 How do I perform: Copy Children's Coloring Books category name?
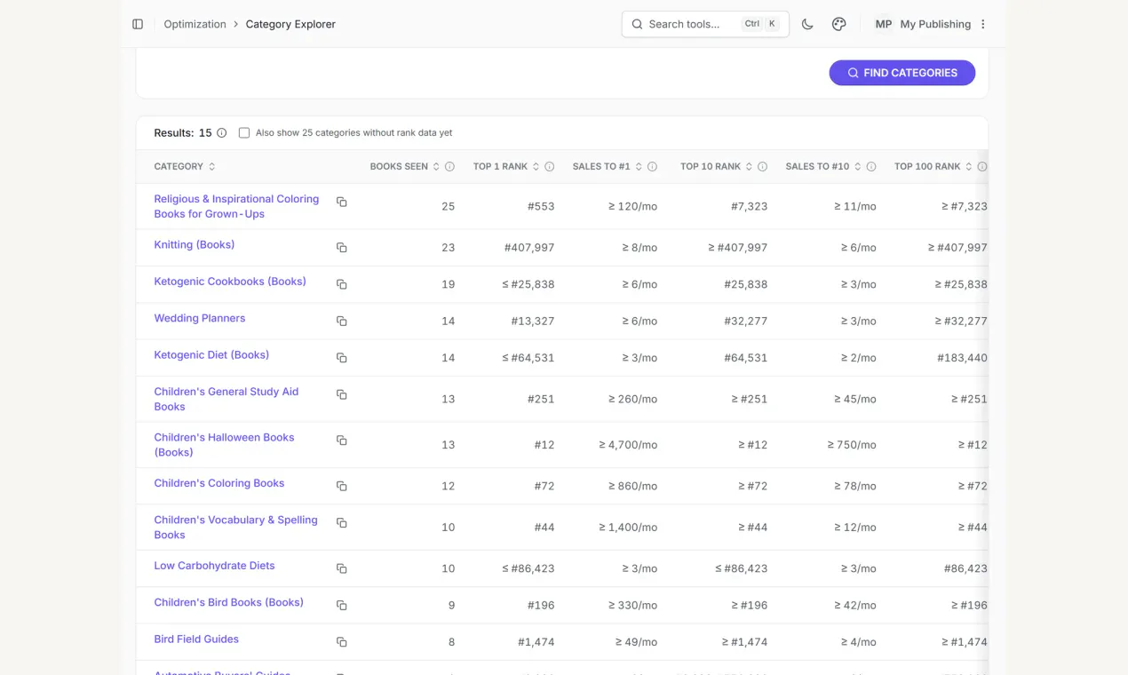341,486
